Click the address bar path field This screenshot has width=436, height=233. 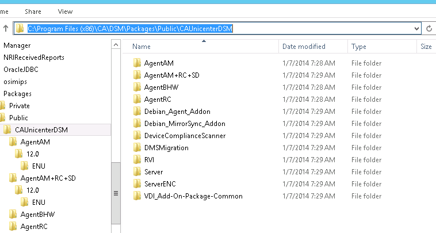217,28
